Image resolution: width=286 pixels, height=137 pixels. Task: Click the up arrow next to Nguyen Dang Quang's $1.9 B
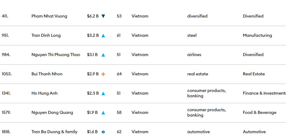(103, 113)
